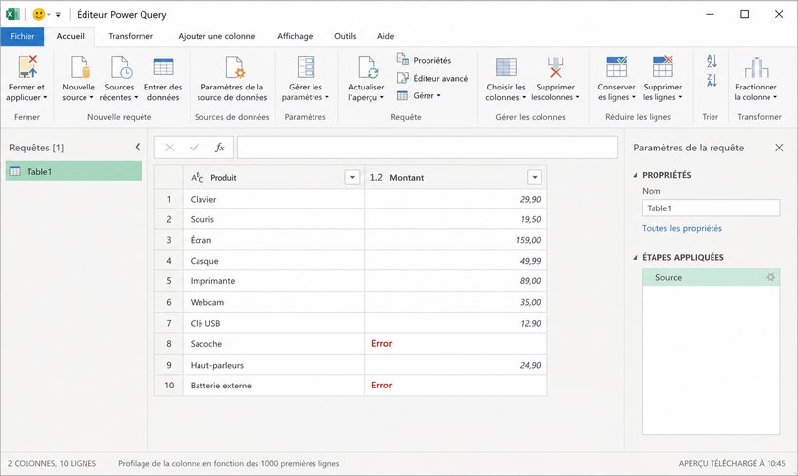Close the Paramètres de la requête pane
Viewport: 798px width, 476px height.
click(779, 148)
